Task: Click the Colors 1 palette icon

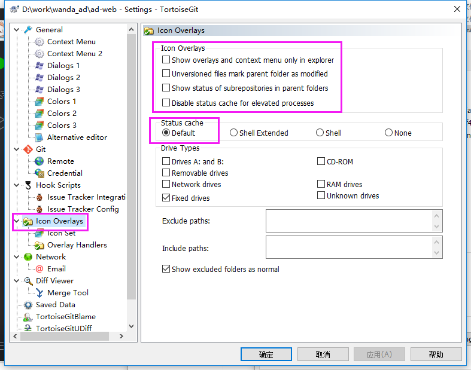Action: [x=39, y=102]
